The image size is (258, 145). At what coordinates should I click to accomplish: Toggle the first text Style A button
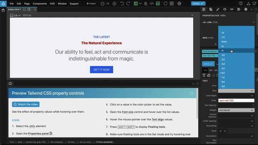(x=221, y=131)
